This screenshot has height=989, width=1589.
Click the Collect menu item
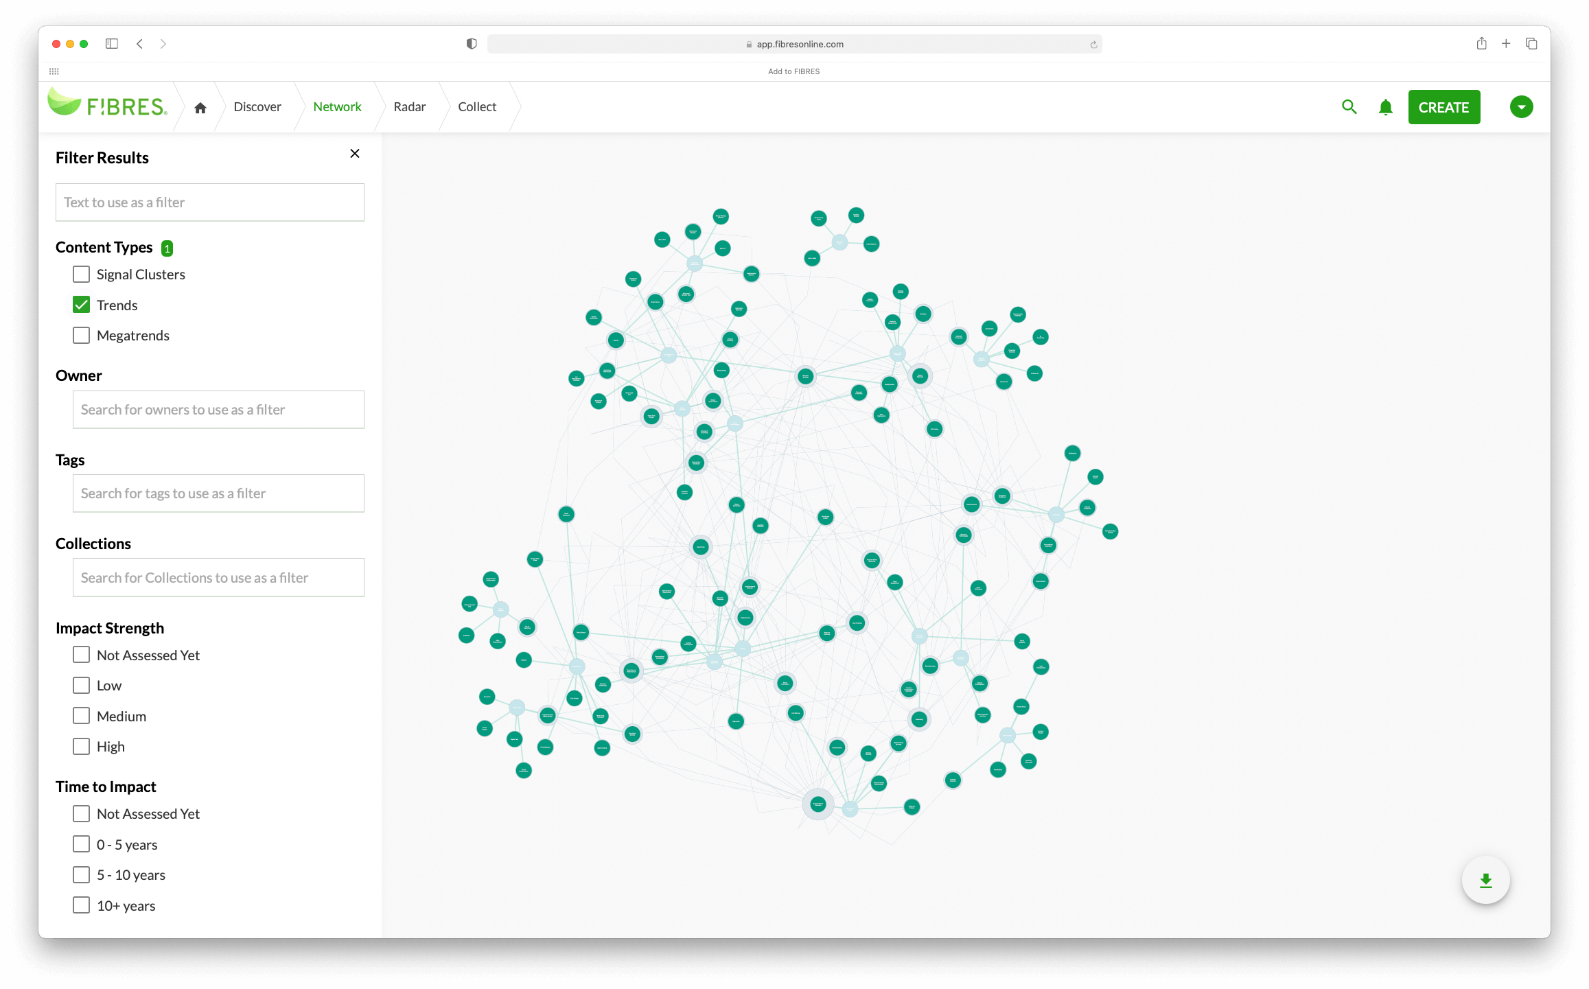pyautogui.click(x=476, y=105)
